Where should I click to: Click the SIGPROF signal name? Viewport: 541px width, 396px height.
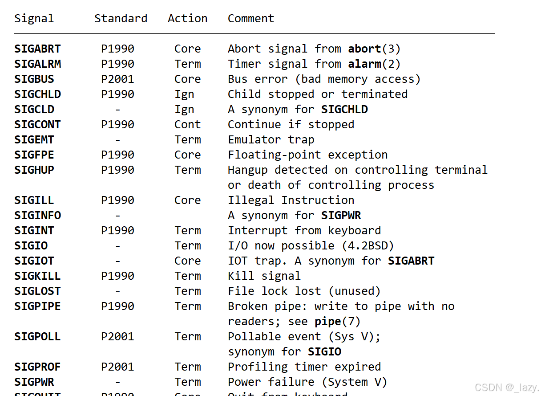37,367
